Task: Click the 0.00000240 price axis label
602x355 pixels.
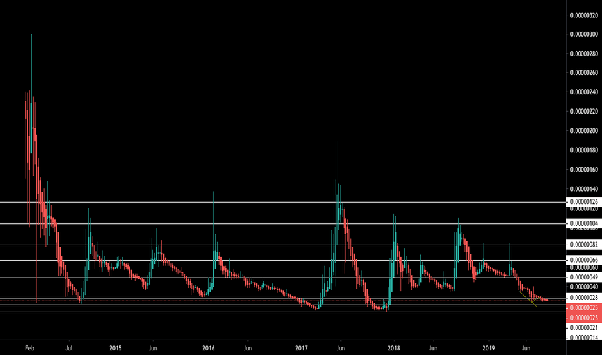Action: click(x=584, y=92)
